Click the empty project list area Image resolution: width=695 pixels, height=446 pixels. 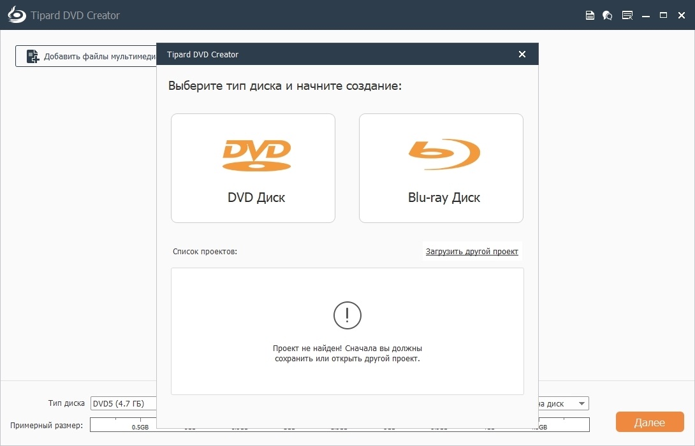pos(347,382)
